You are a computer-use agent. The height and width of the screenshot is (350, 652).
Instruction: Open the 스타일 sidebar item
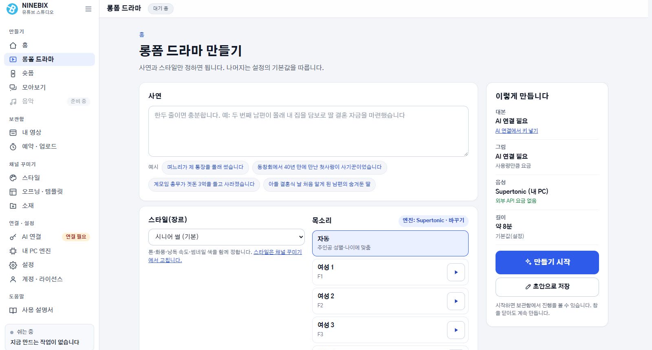click(x=49, y=178)
